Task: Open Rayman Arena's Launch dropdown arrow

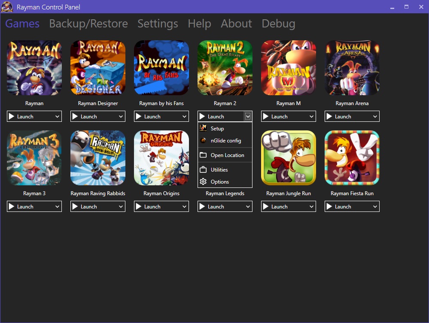Action: click(375, 116)
